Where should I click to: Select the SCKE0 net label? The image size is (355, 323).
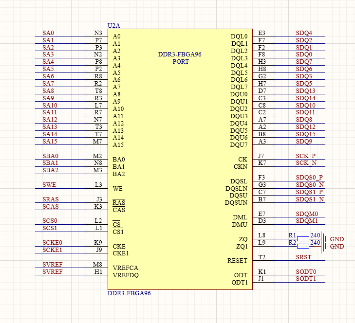point(52,243)
